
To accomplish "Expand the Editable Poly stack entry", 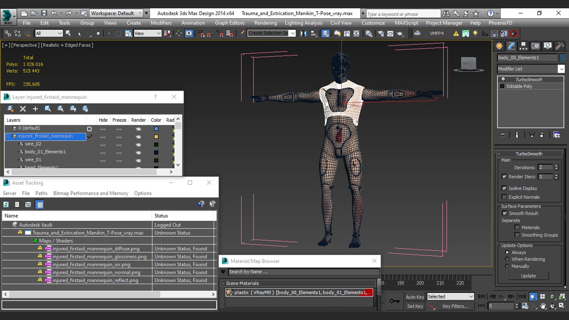I will tap(502, 86).
